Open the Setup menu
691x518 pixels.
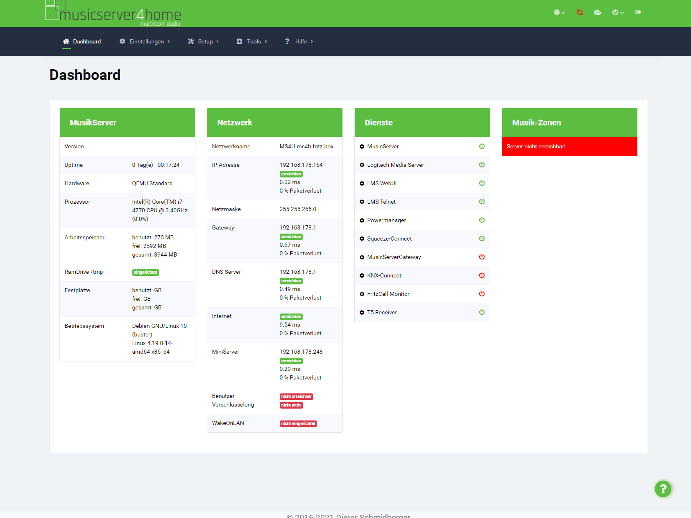click(203, 41)
